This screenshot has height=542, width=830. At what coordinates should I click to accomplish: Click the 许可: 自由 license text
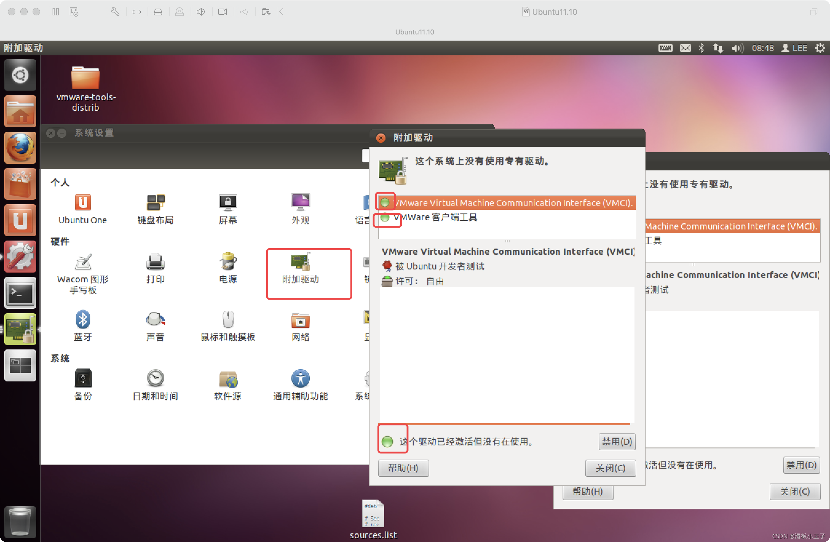point(420,281)
